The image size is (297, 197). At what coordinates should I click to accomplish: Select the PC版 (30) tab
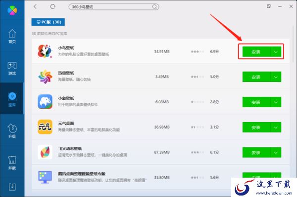[x=48, y=22]
